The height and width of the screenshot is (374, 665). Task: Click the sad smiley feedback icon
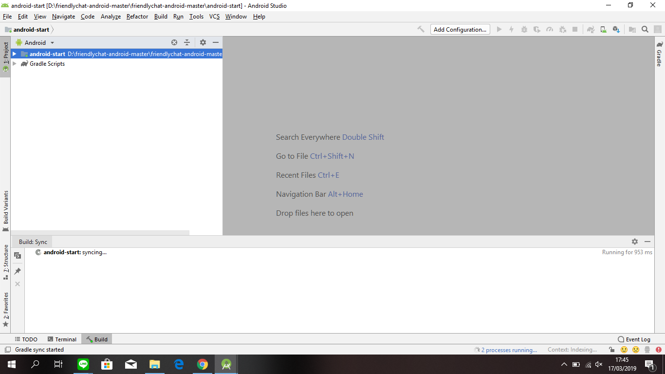636,350
